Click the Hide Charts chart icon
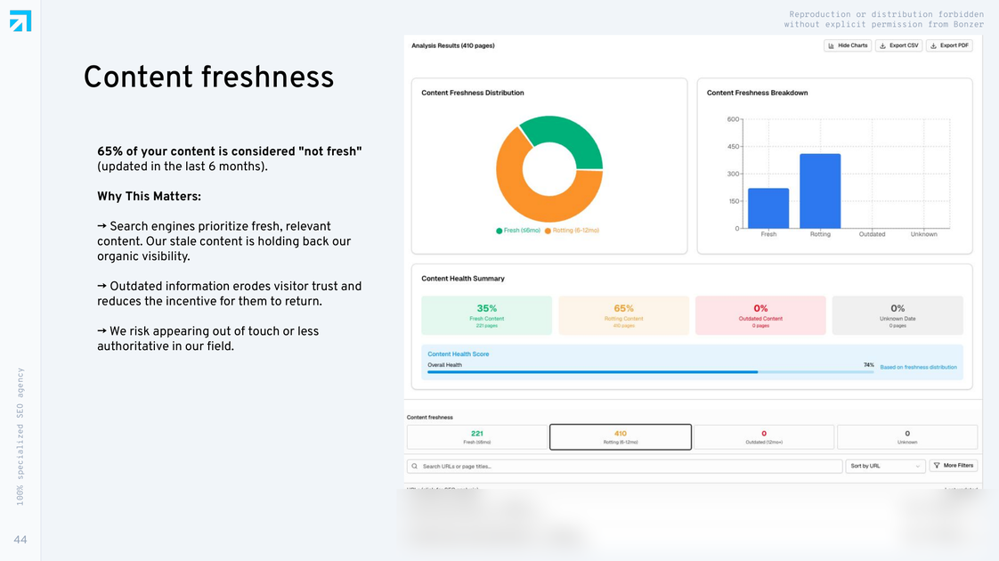Viewport: 999px width, 561px height. coord(831,46)
